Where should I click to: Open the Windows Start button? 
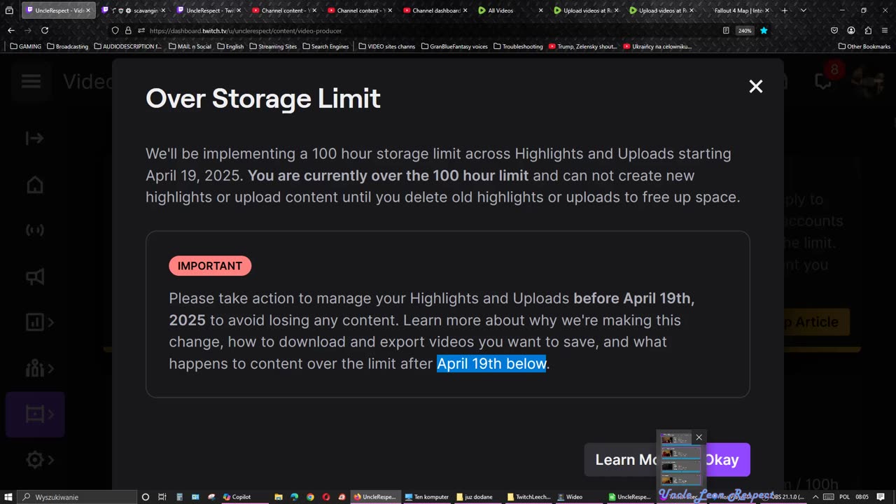point(8,497)
